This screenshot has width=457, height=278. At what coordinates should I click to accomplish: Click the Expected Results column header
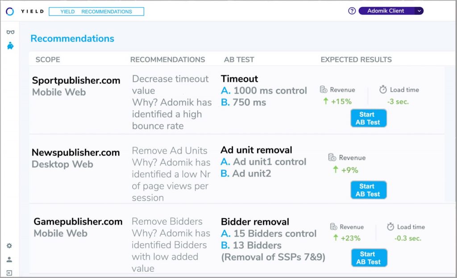coord(356,59)
